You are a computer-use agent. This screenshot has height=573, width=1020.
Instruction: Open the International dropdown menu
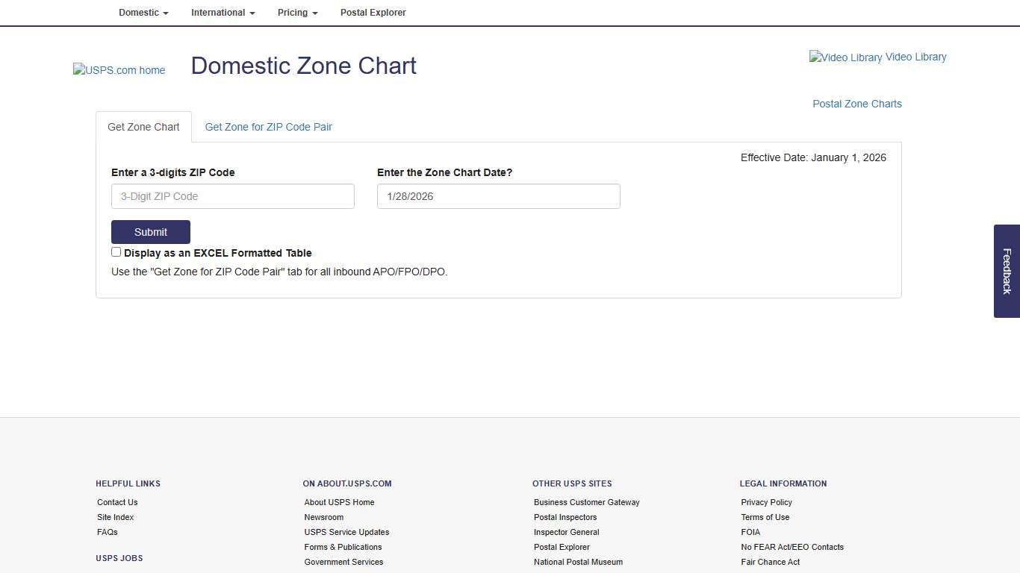point(223,13)
